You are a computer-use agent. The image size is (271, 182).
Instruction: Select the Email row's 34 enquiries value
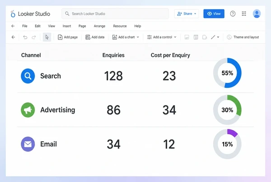click(x=113, y=144)
